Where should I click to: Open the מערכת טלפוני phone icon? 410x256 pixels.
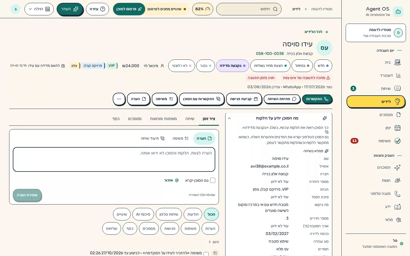coord(397,194)
